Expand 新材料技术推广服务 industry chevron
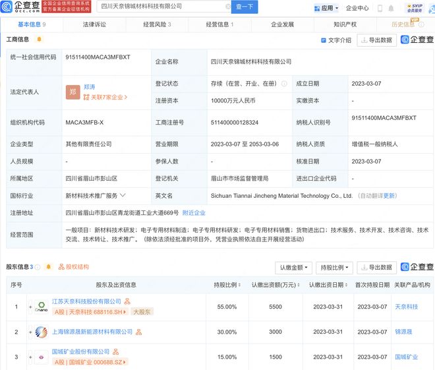 pyautogui.click(x=123, y=195)
